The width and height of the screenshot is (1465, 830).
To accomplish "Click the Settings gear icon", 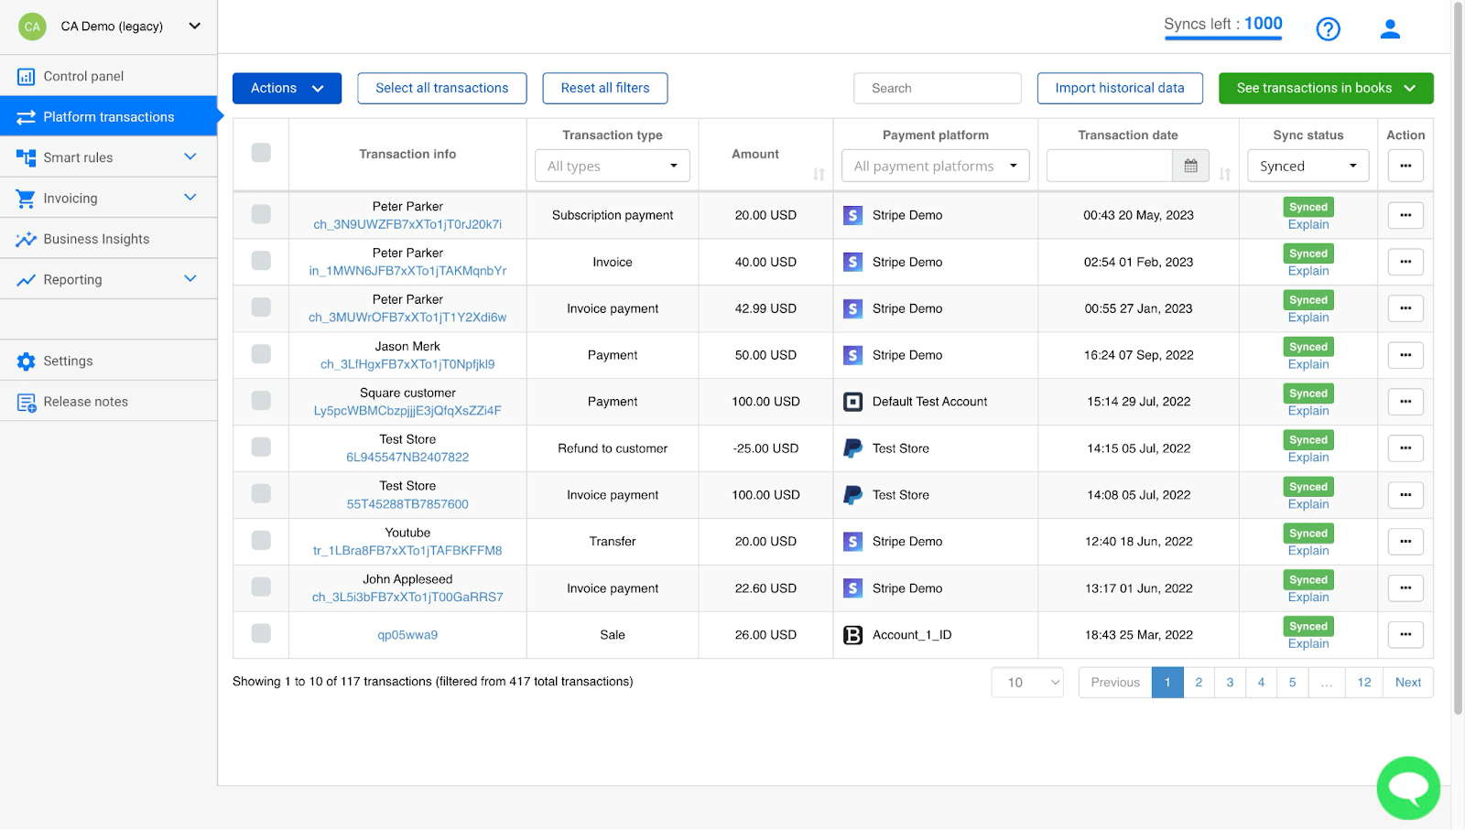I will tap(26, 361).
